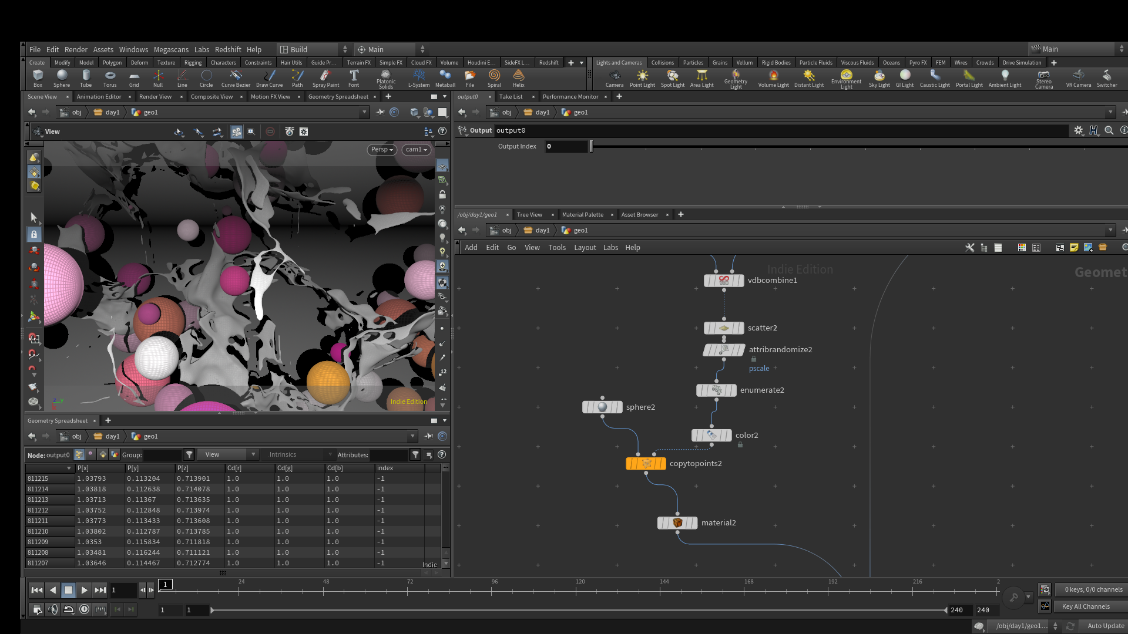Image resolution: width=1128 pixels, height=634 pixels.
Task: Click the Font shelf tool
Action: [354, 79]
